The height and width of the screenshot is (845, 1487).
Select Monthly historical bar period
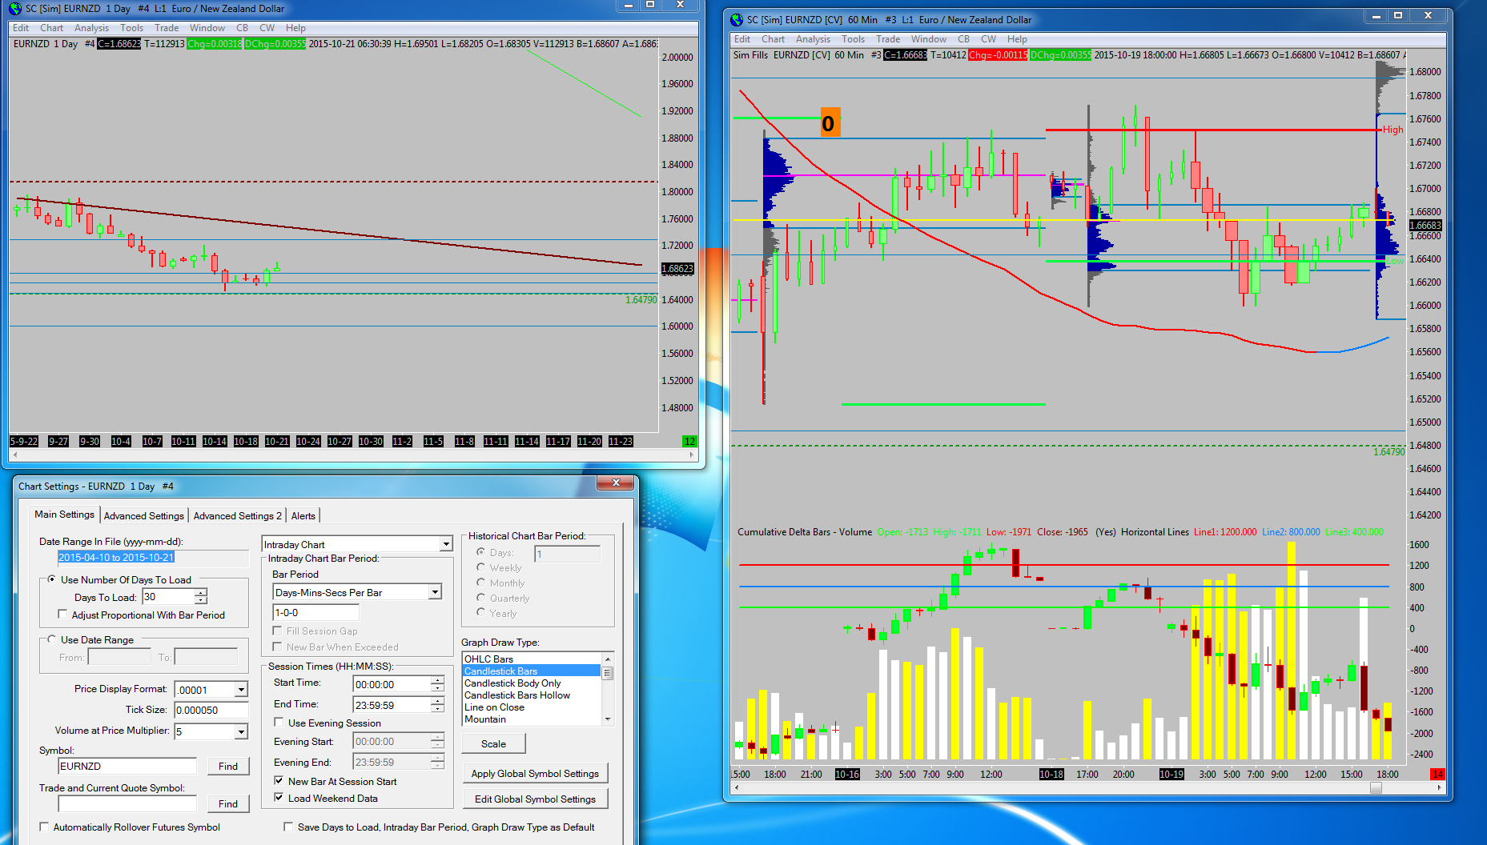481,583
